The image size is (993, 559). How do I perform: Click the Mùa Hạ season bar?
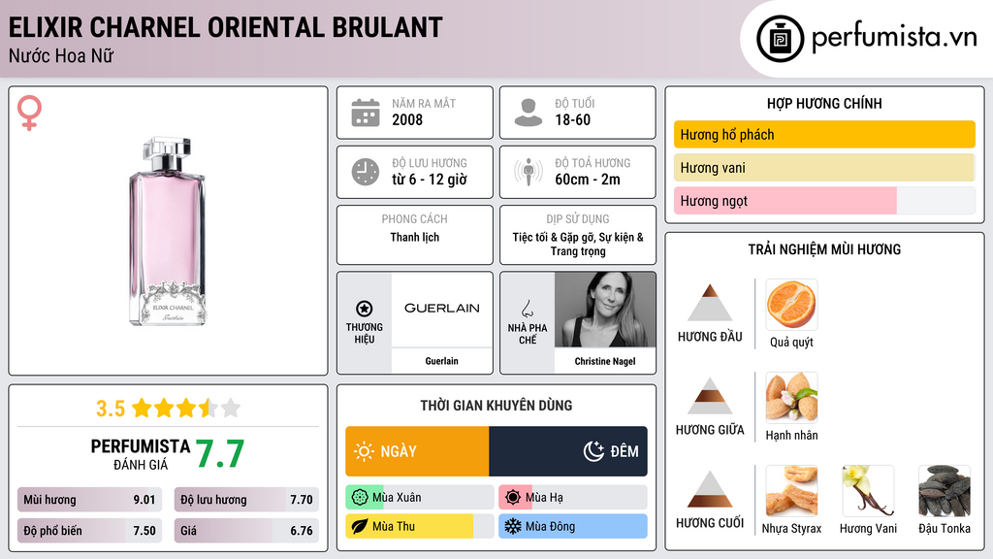click(572, 498)
